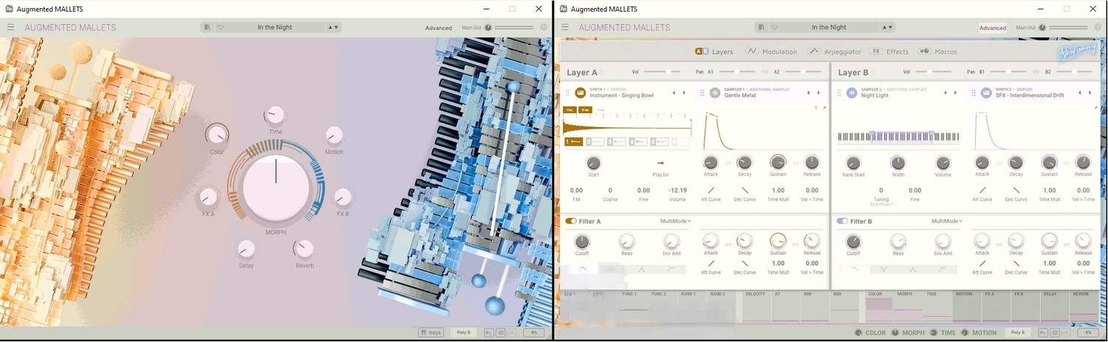1108x342 pixels.
Task: Open Poly 8 polyphony menu in left window
Action: (x=463, y=332)
